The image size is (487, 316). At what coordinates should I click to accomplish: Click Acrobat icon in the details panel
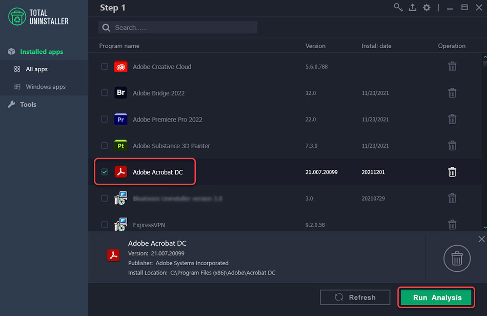[x=113, y=255]
